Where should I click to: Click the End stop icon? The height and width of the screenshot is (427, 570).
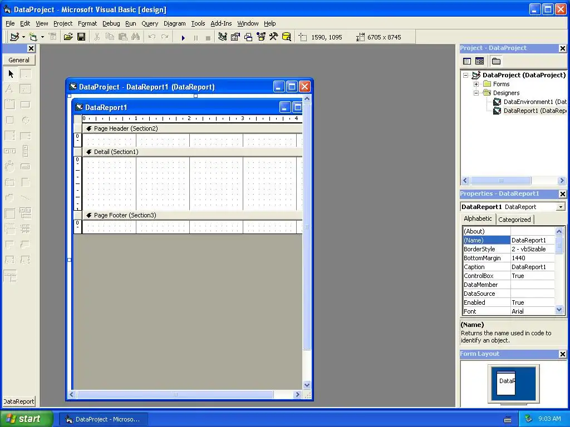208,37
